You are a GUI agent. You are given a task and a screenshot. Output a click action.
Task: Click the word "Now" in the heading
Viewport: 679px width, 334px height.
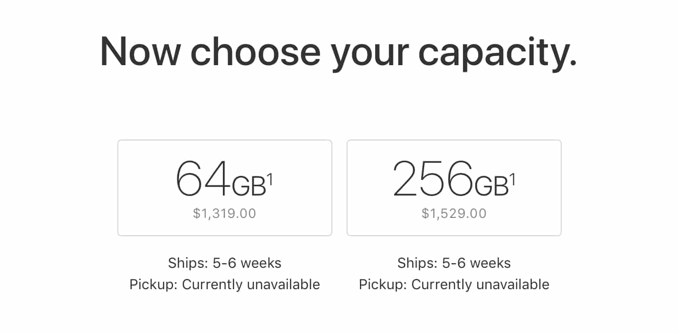pos(139,52)
